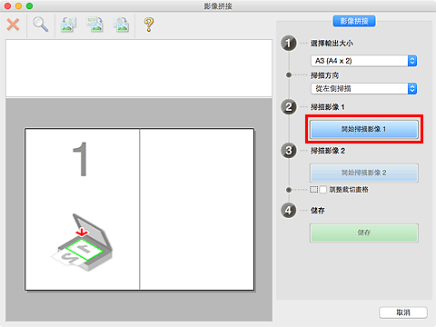
Task: Open help with the question mark icon
Action: coord(149,25)
